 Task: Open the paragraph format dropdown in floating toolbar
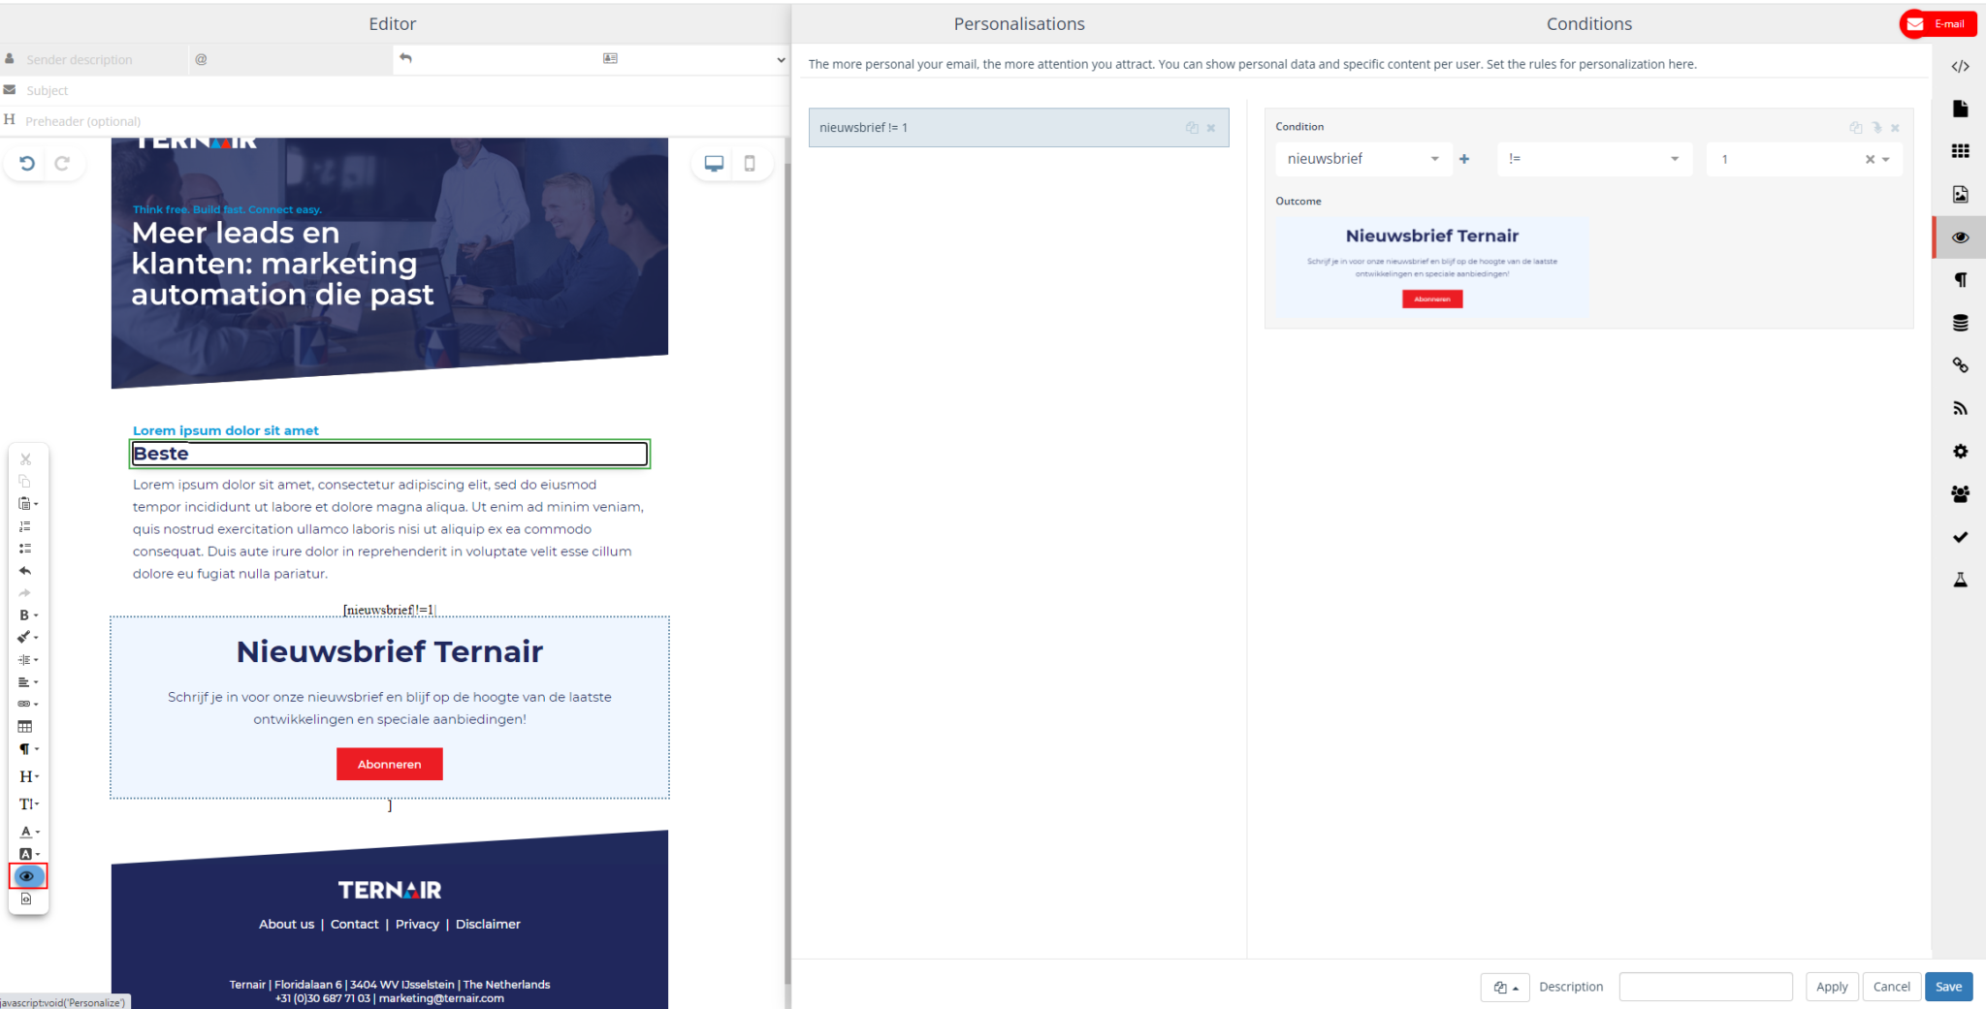pyautogui.click(x=28, y=749)
